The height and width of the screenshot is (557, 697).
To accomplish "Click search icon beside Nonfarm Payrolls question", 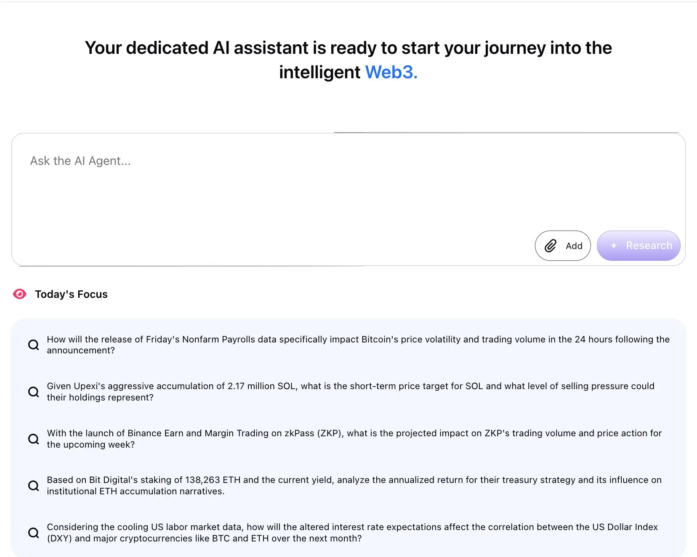I will pos(33,345).
